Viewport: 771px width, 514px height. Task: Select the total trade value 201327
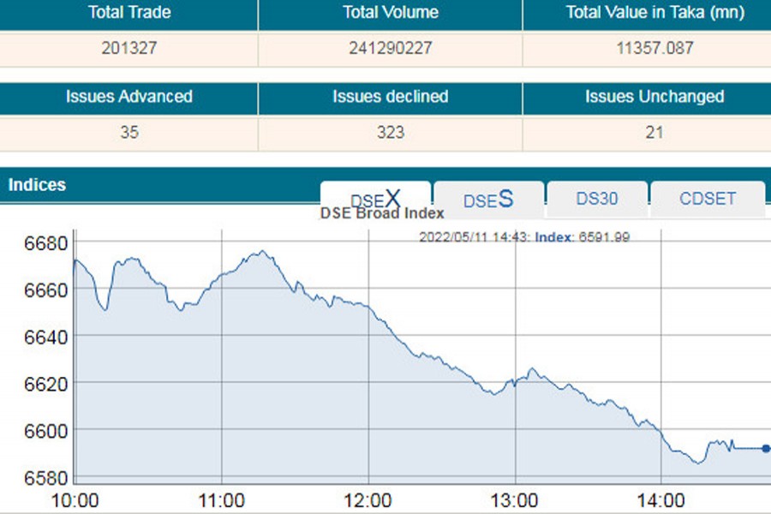point(129,48)
